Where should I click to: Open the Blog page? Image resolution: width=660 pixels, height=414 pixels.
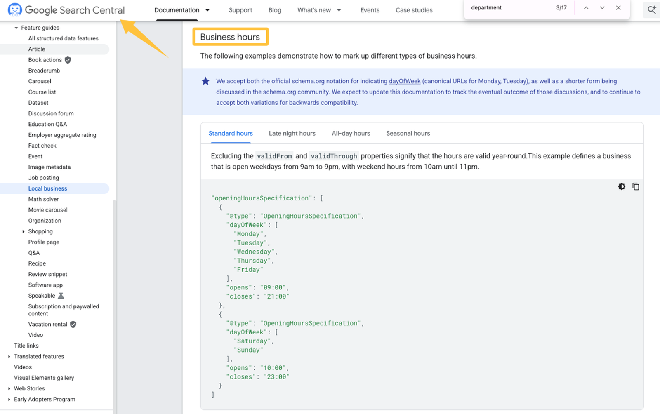click(275, 10)
